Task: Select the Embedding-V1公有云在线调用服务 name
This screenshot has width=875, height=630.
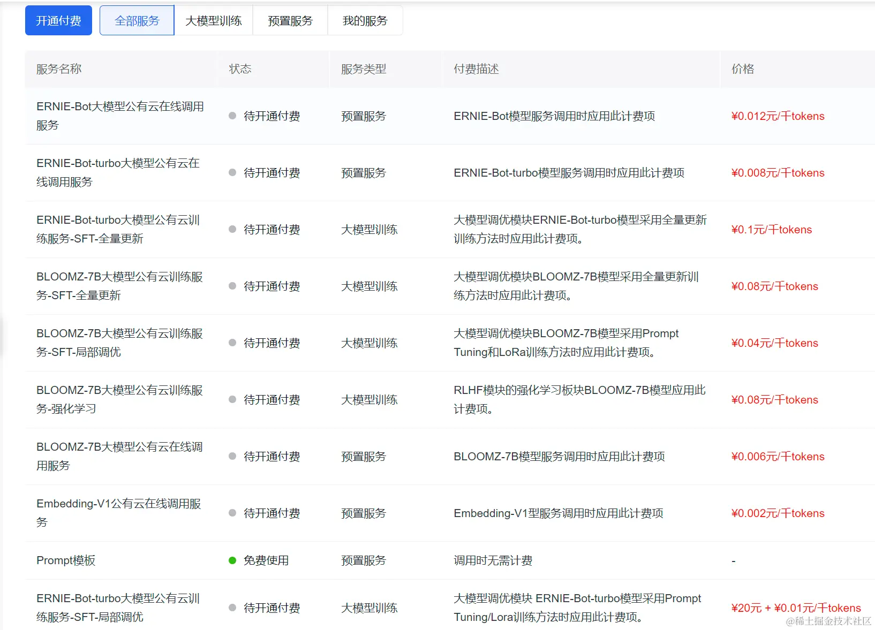Action: 118,513
